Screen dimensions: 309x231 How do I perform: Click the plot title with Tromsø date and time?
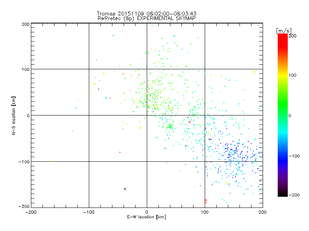[146, 13]
